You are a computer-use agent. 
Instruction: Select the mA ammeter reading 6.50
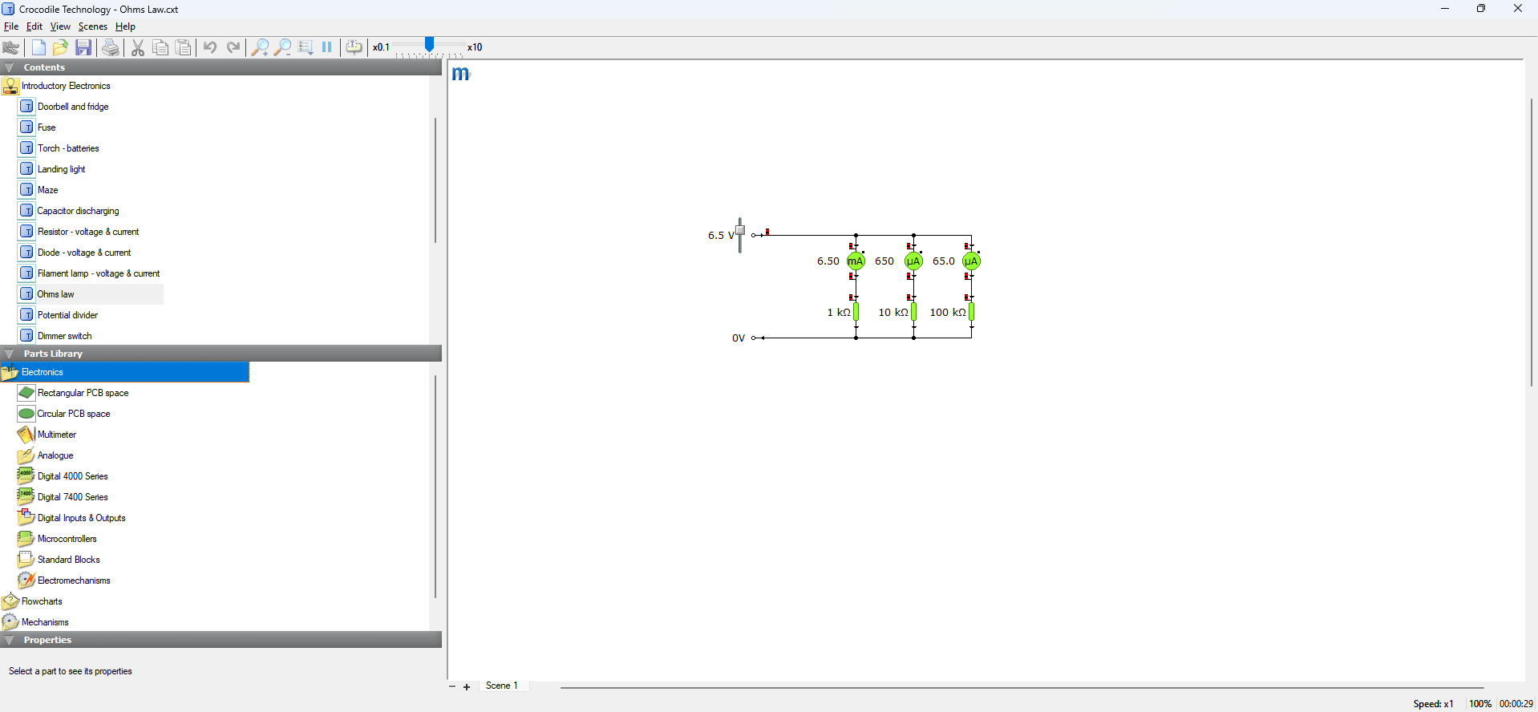click(856, 261)
